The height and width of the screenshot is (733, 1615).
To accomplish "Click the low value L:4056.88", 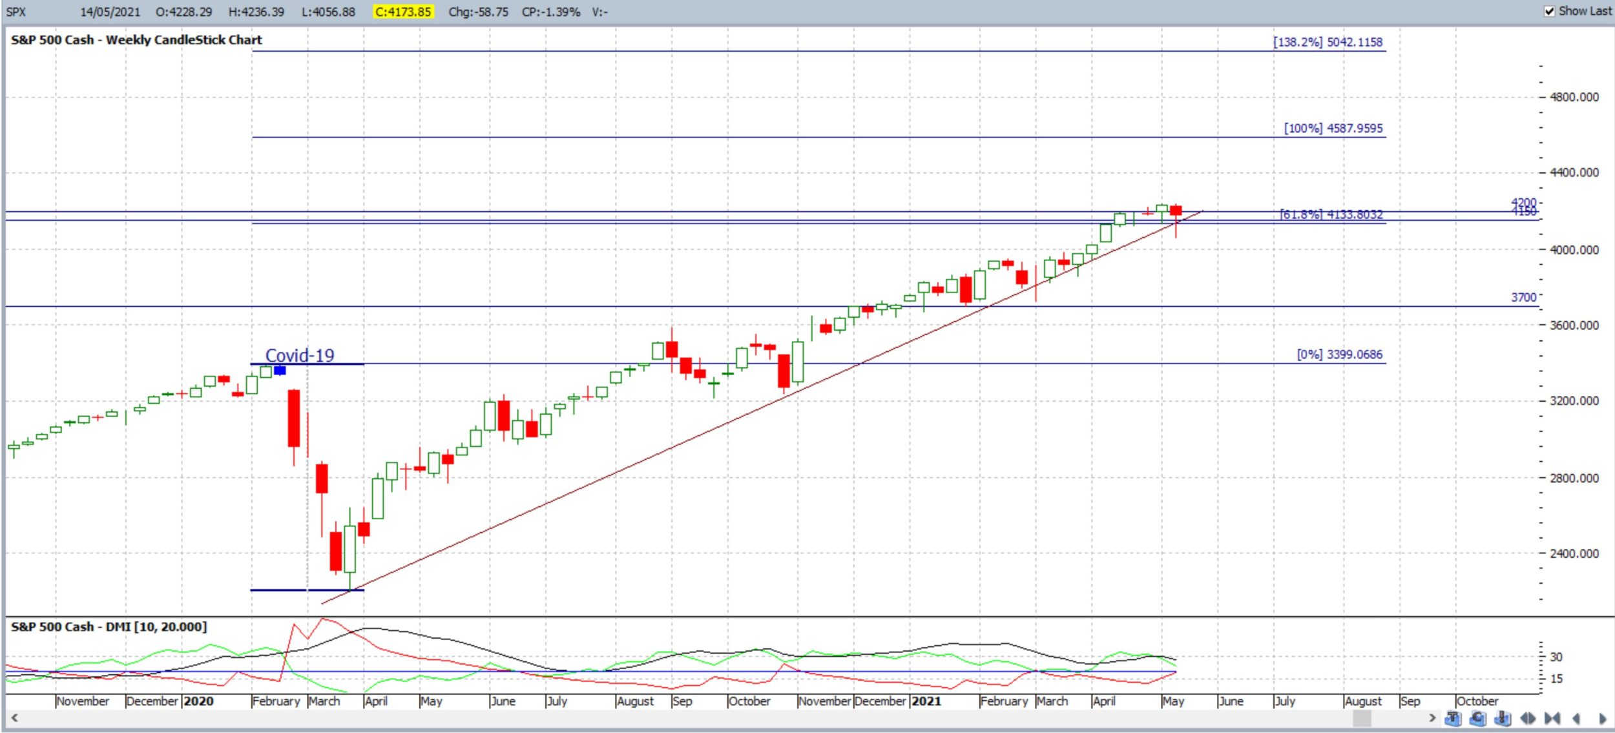I will pyautogui.click(x=328, y=12).
